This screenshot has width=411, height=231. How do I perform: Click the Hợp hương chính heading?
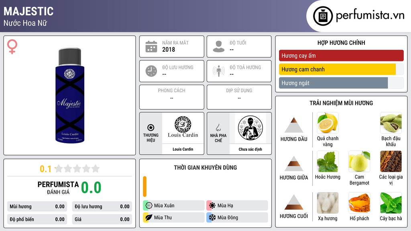(x=341, y=43)
